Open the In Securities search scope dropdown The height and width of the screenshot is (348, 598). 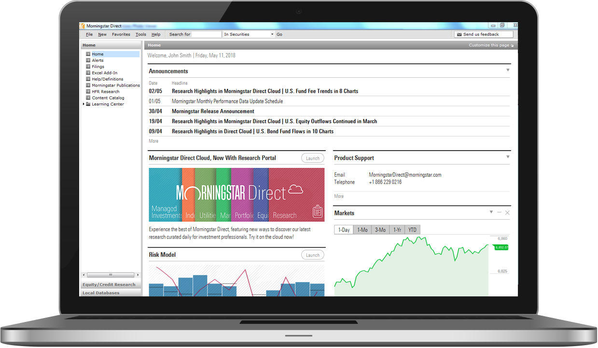point(272,35)
